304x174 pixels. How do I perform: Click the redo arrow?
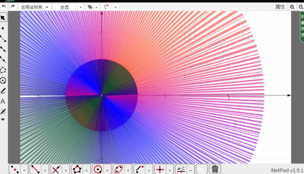13,7
